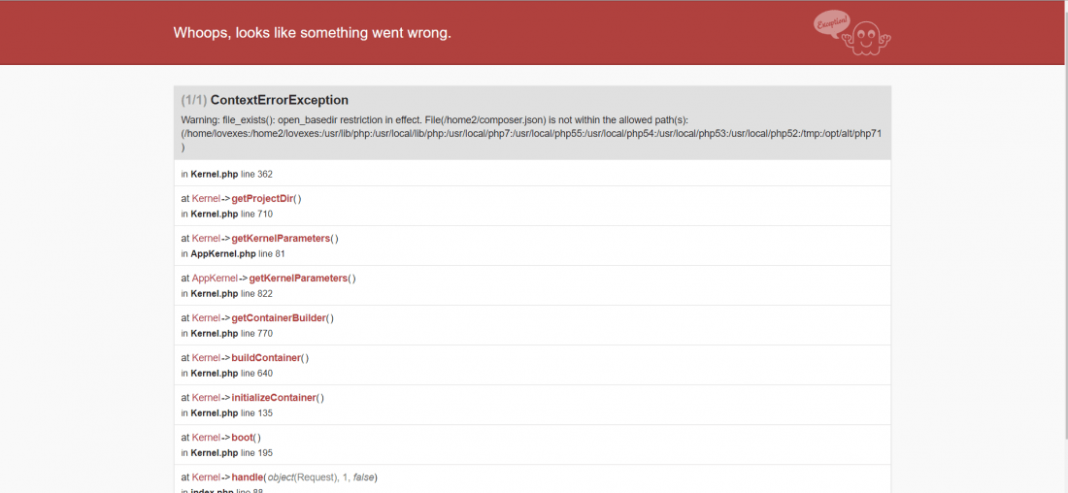The image size is (1068, 493).
Task: Select the AppKernel class link
Action: [x=215, y=278]
